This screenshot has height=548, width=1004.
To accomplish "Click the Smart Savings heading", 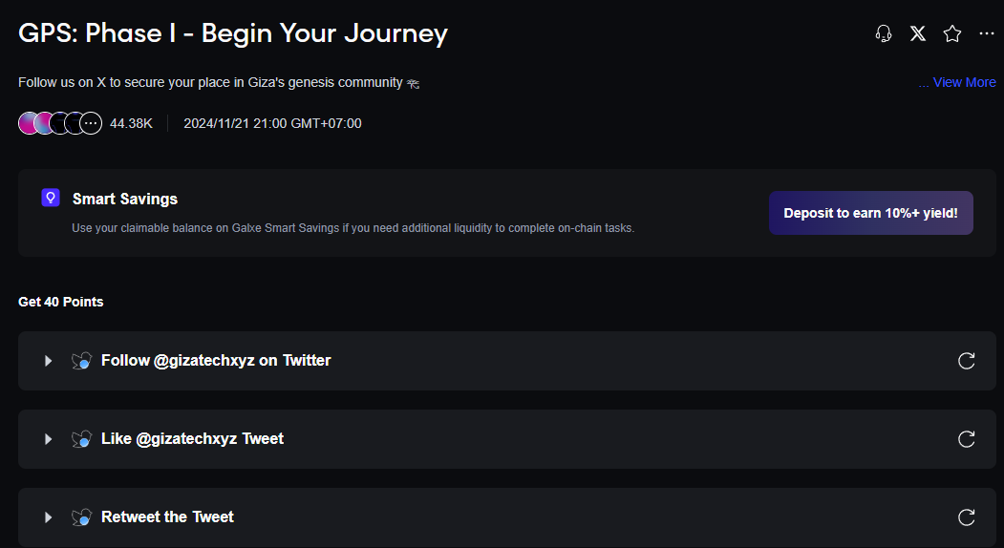I will point(125,199).
